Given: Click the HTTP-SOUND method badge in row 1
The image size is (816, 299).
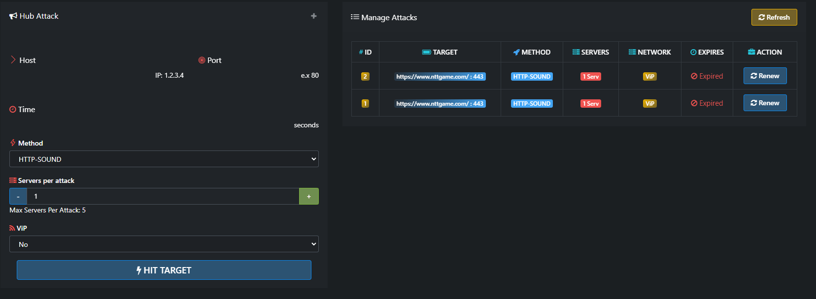Looking at the screenshot, I should pos(532,103).
